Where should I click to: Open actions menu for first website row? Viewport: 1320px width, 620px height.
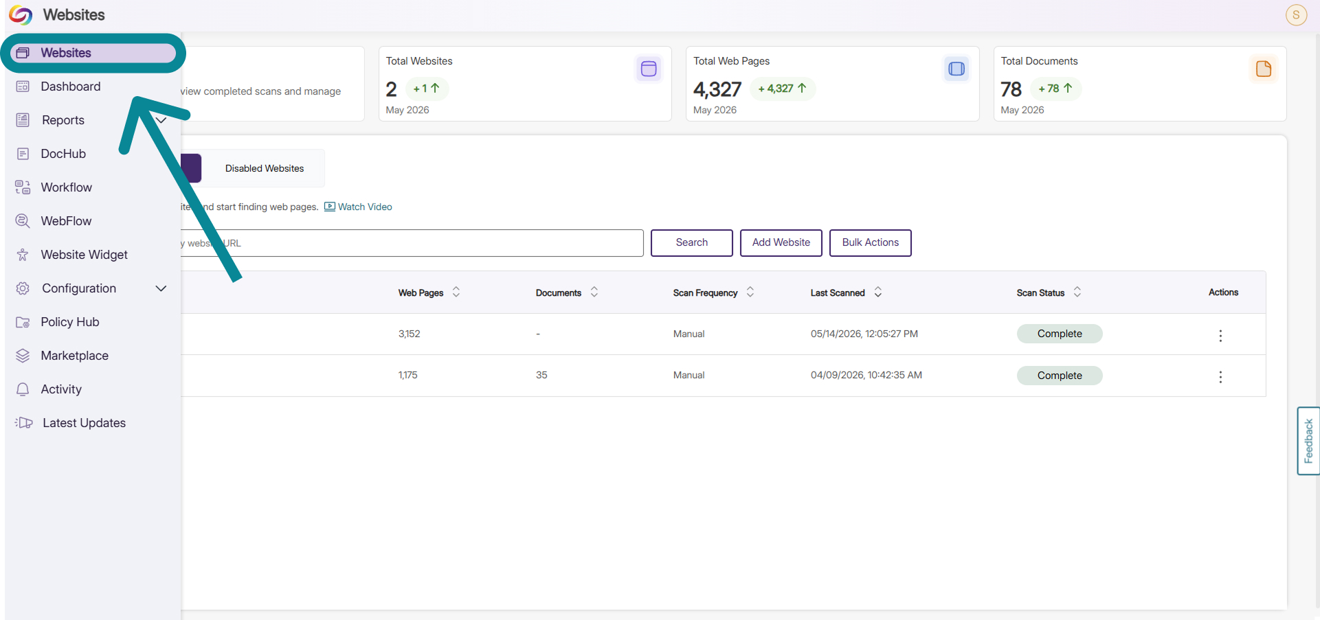(1220, 335)
